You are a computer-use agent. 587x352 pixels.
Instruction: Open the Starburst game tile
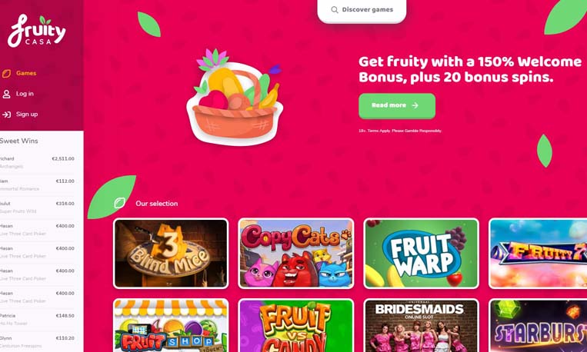coord(538,325)
